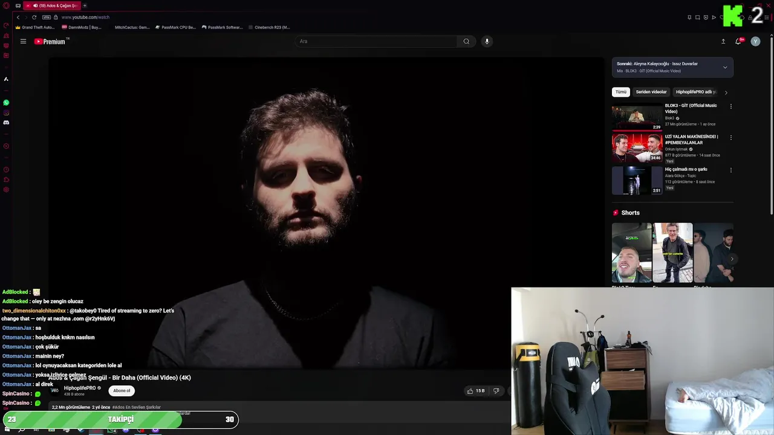Screen dimensions: 774x435
Task: Subscribe with the Abone ol button
Action: point(122,391)
